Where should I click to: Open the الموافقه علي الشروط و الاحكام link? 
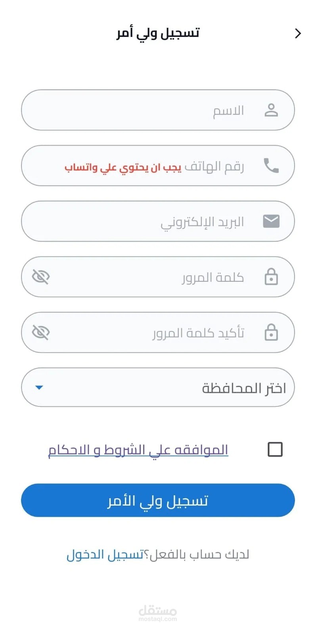138,450
